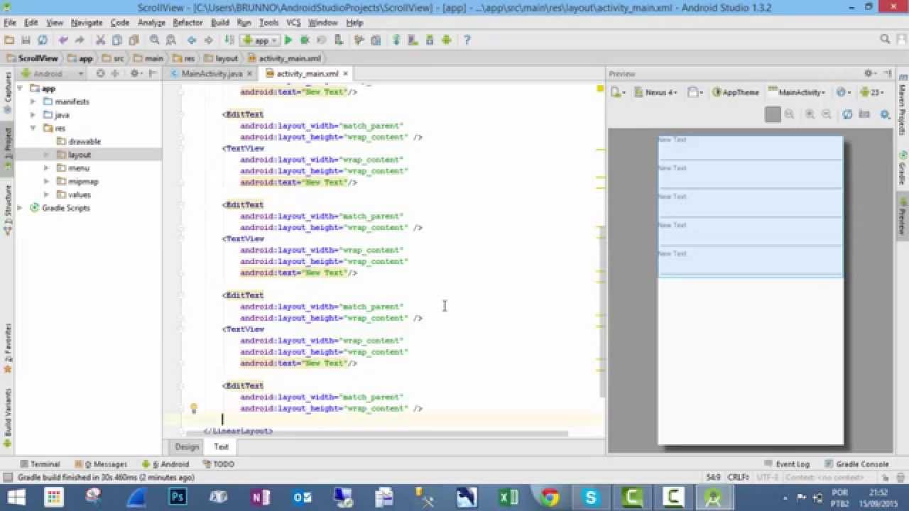Click the Copy icon in toolbar
Viewport: 909px width, 511px height.
[116, 40]
